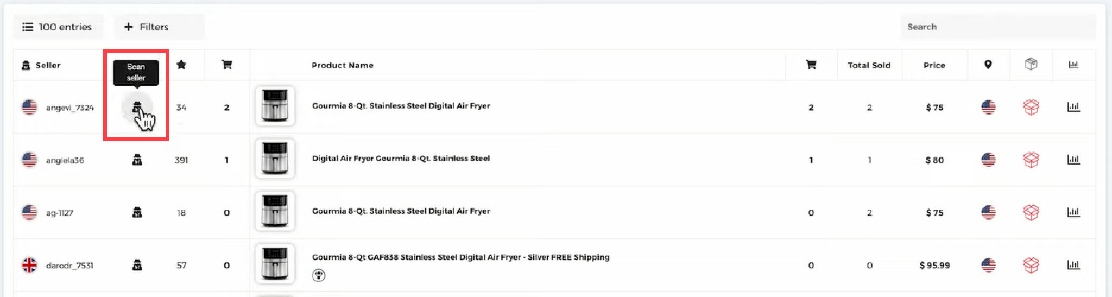This screenshot has height=297, width=1112.
Task: Open air fryer thumbnail in ag-1127 row
Action: (275, 211)
